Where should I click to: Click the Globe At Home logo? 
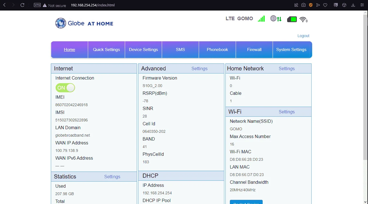point(84,23)
